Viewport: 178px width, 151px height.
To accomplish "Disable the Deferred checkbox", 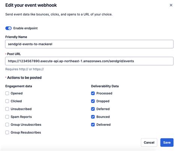I will point(93,109).
